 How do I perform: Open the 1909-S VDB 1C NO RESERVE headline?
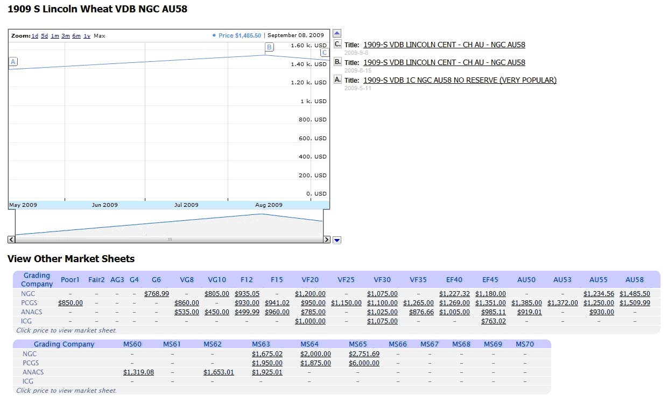460,80
